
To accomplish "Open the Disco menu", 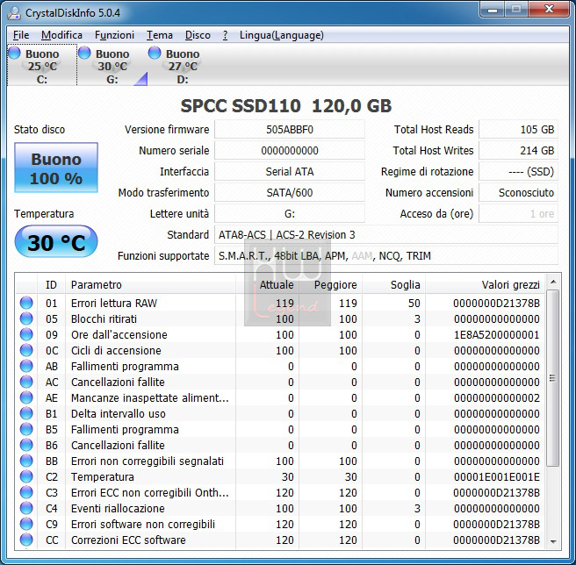I will [x=198, y=35].
